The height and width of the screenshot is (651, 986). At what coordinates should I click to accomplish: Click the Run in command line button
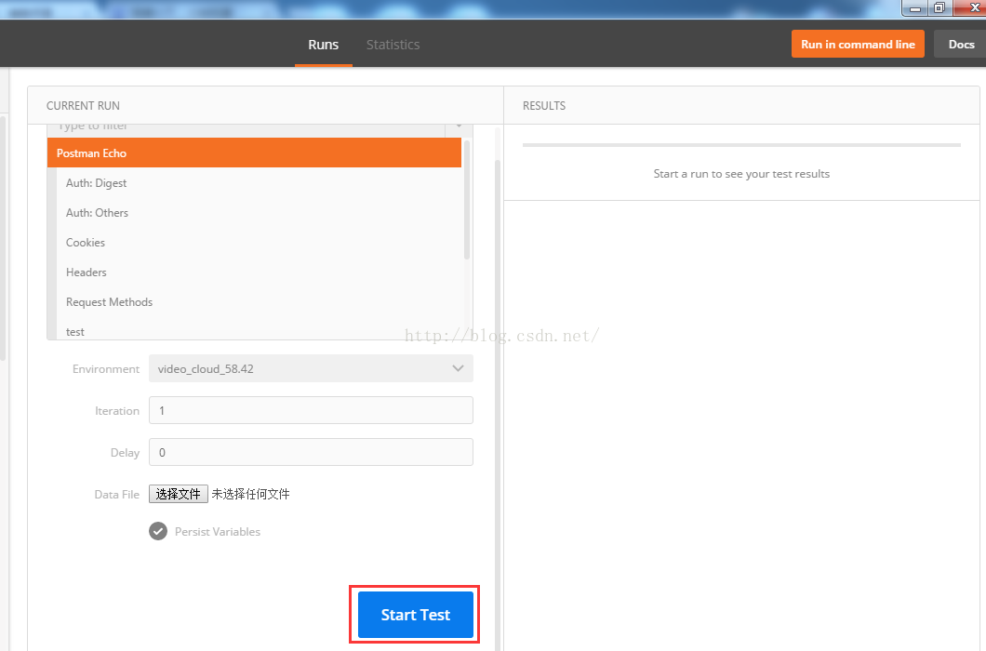pos(858,45)
